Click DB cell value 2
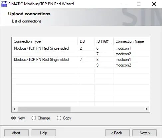Screen dimensions: 162x138 (81, 48)
